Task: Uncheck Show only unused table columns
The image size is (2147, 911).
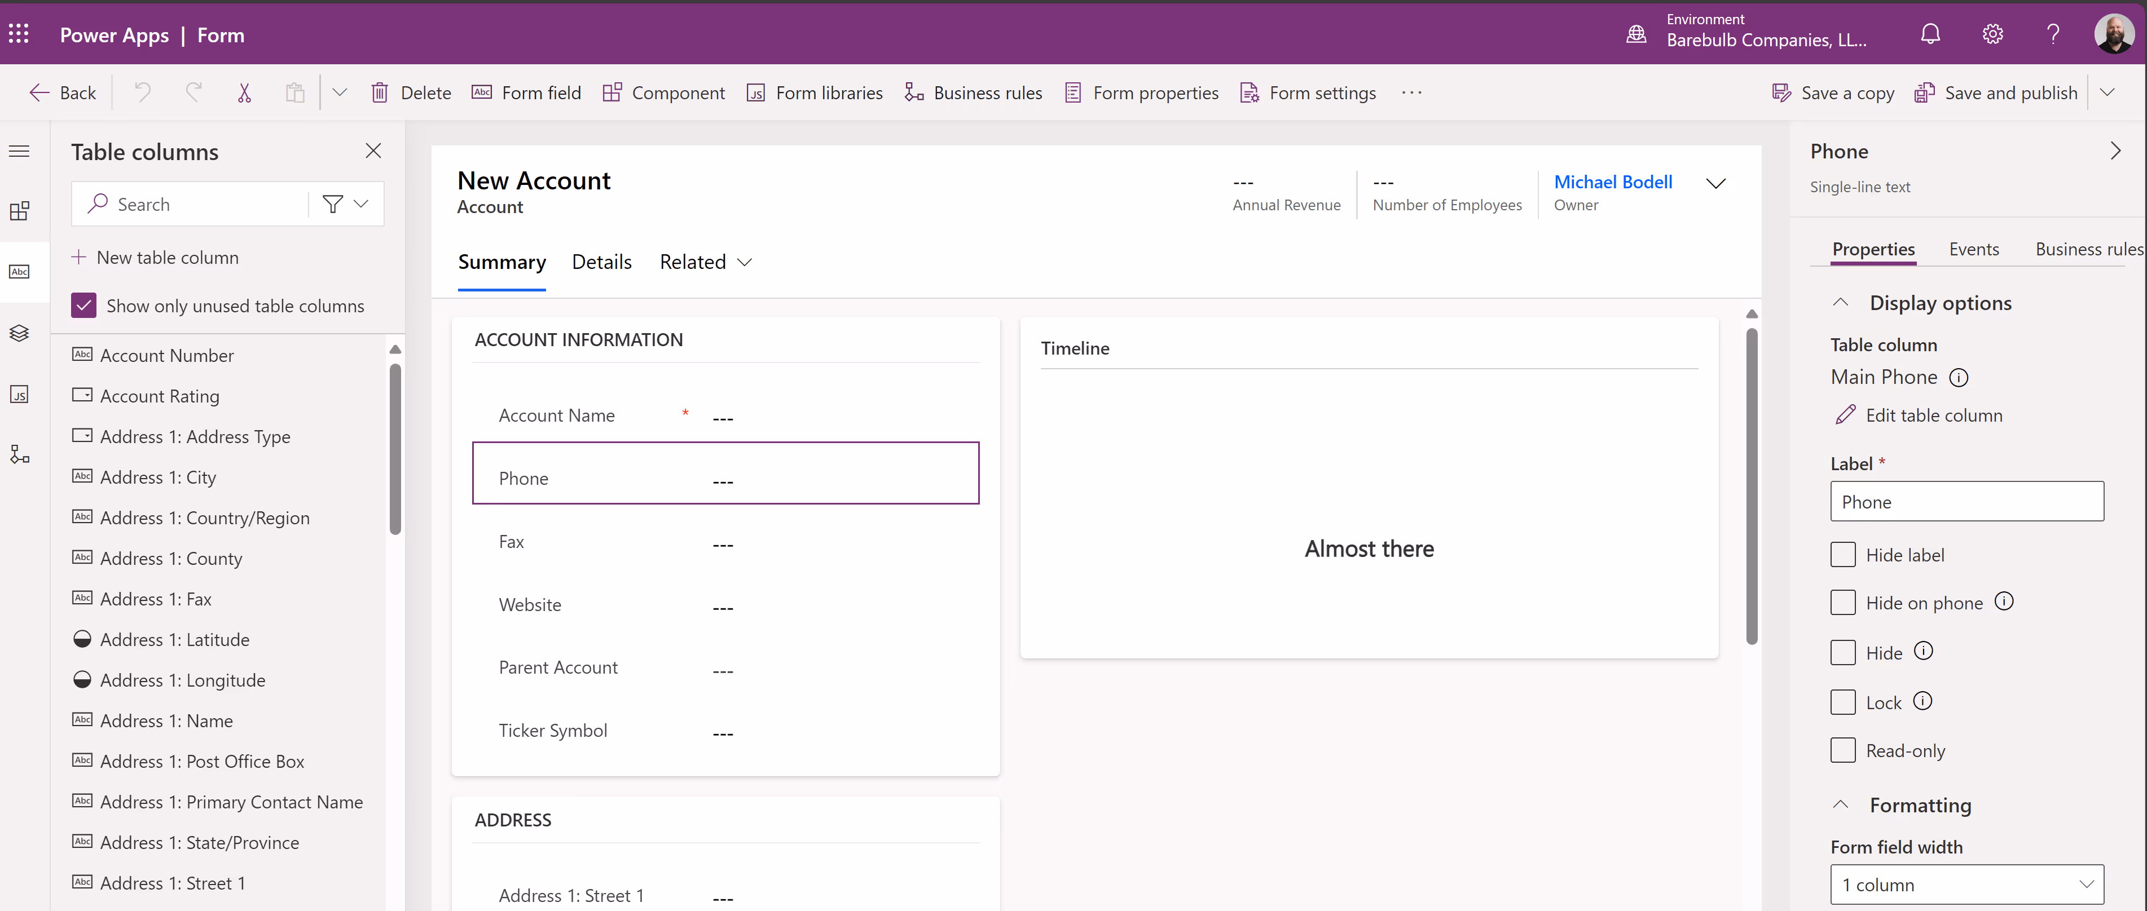Action: point(84,306)
